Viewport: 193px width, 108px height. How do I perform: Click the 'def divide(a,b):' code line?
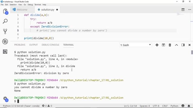[36, 15]
